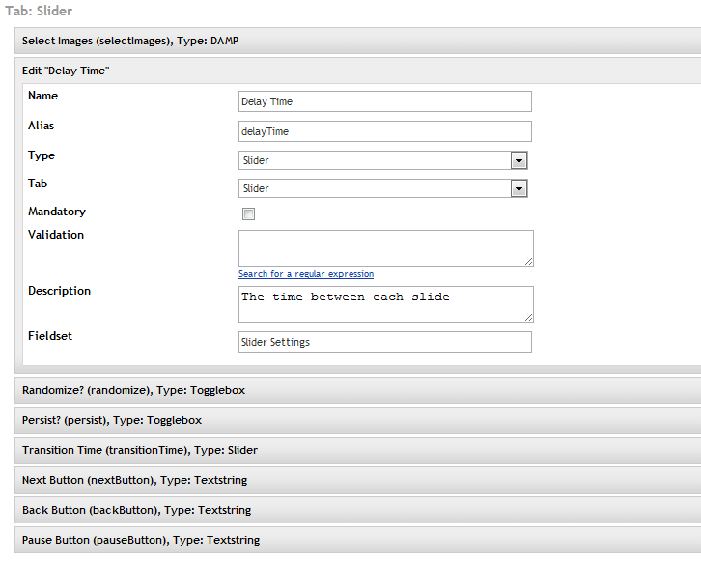
Task: Expand the Select Images property row
Action: 357,41
